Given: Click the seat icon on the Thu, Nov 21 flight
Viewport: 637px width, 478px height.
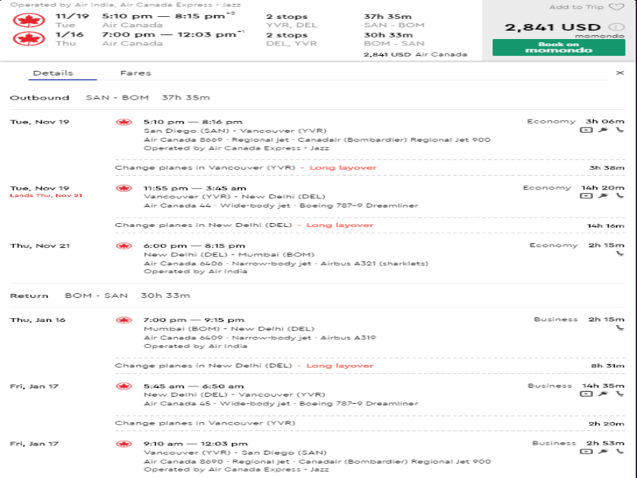Looking at the screenshot, I should [x=620, y=253].
